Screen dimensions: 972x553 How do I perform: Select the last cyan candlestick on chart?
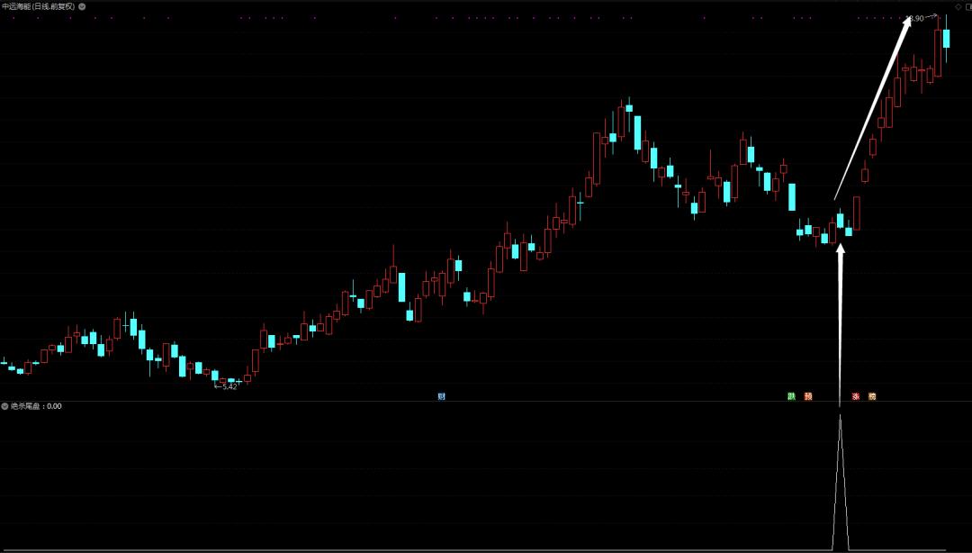946,39
